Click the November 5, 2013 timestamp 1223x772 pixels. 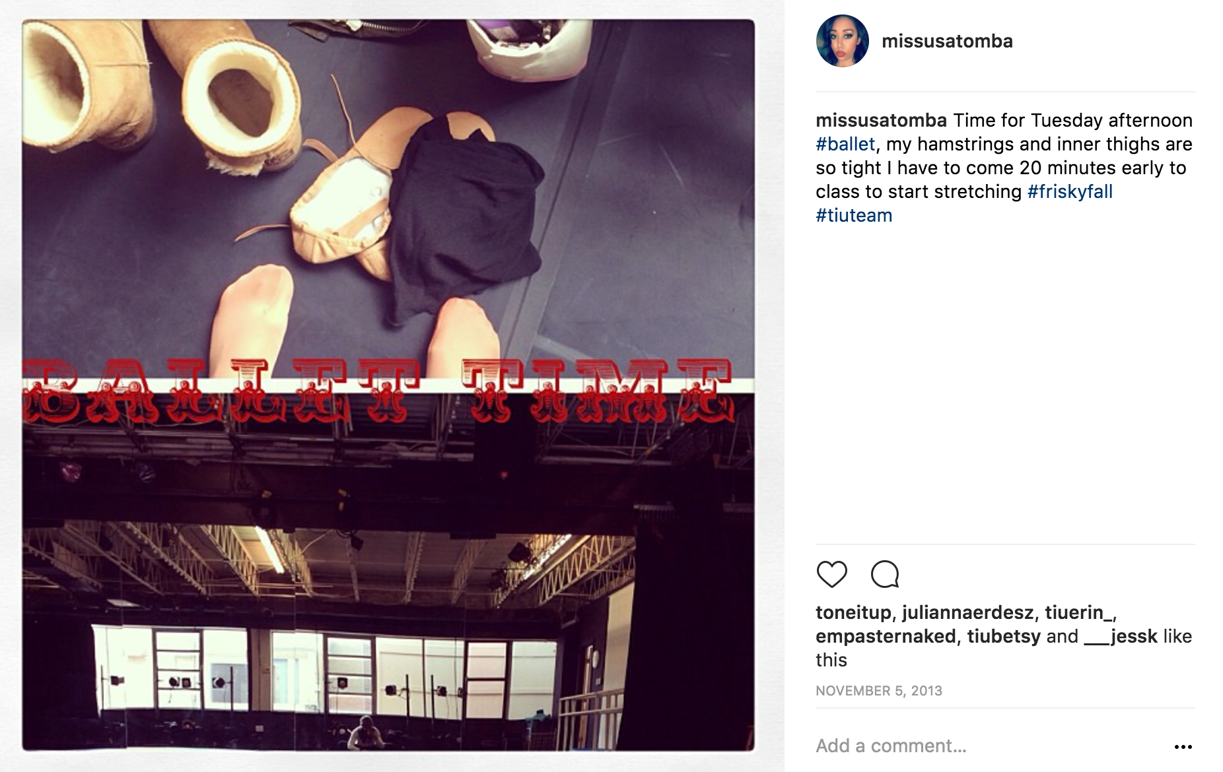878,691
